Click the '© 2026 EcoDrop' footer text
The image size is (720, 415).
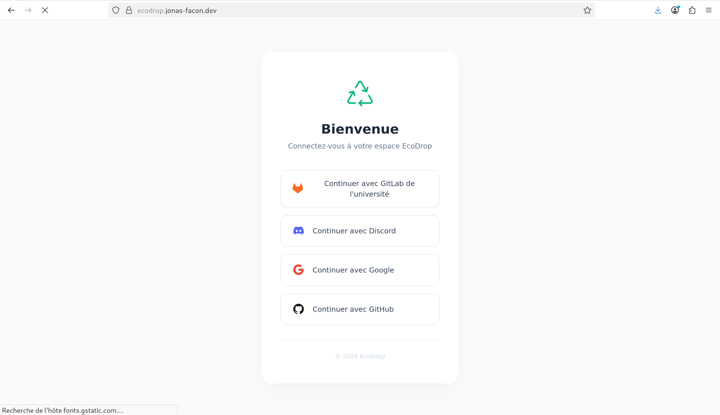360,356
